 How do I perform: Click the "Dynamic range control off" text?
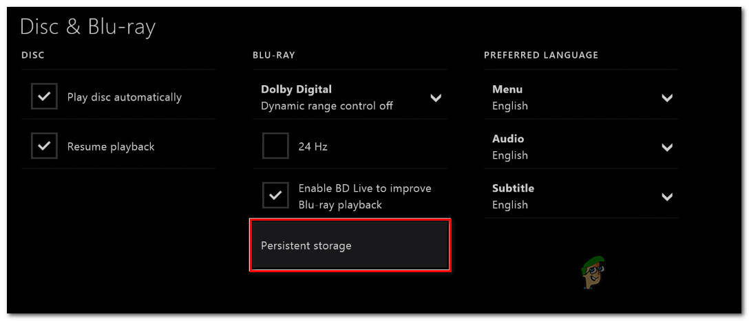327,107
